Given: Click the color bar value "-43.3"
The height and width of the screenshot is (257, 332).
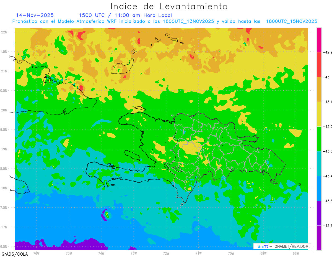Looking at the screenshot, I should 328,151.
